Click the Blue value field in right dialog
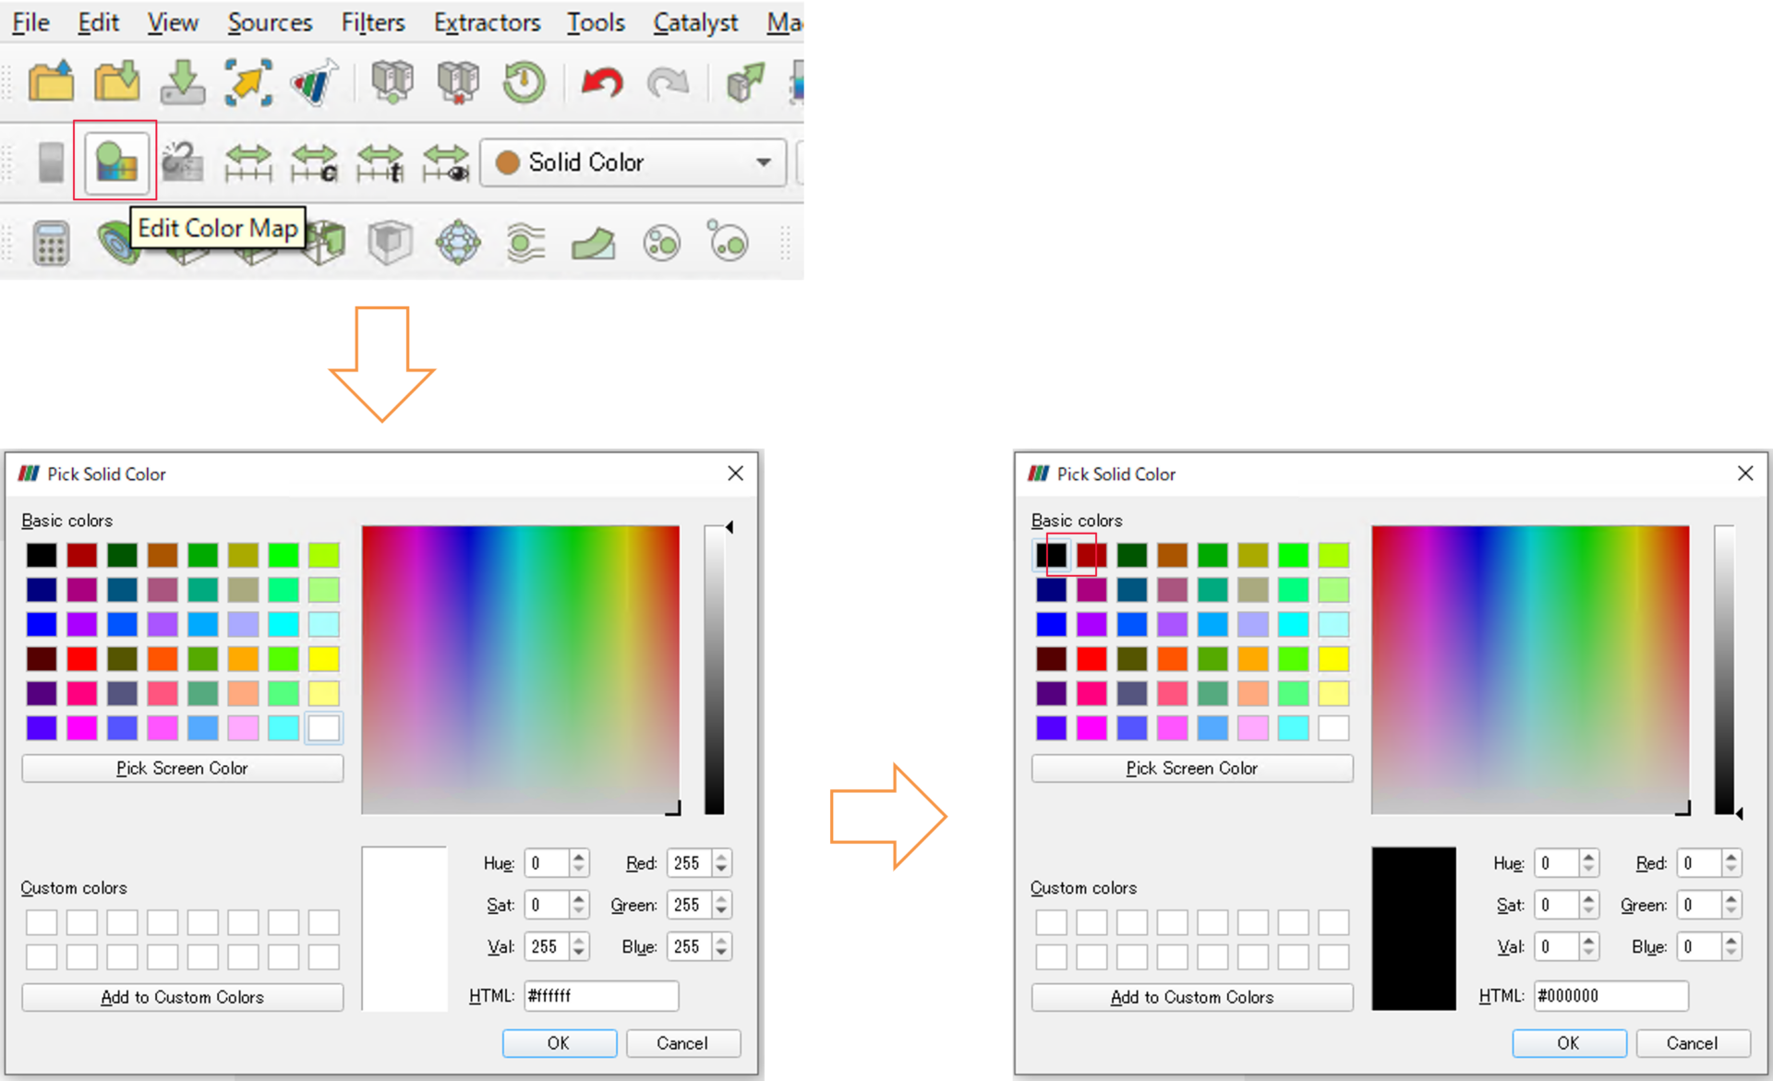Image resolution: width=1773 pixels, height=1081 pixels. 1709,946
